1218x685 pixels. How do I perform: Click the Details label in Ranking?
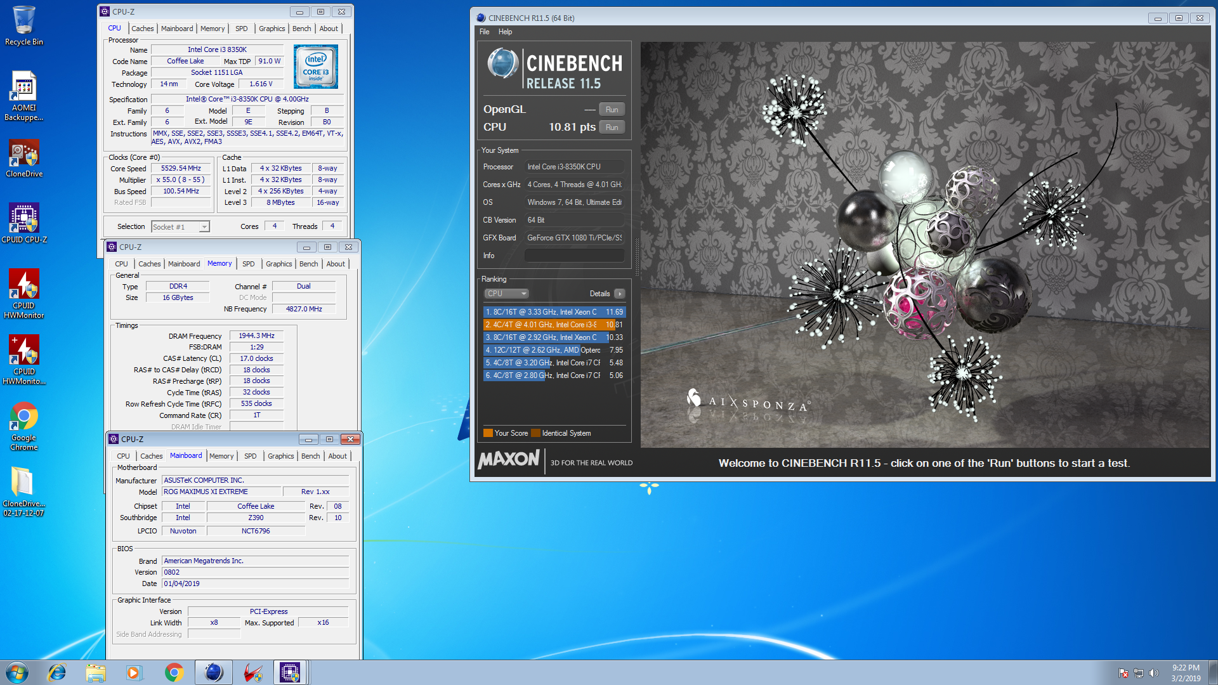coord(599,294)
